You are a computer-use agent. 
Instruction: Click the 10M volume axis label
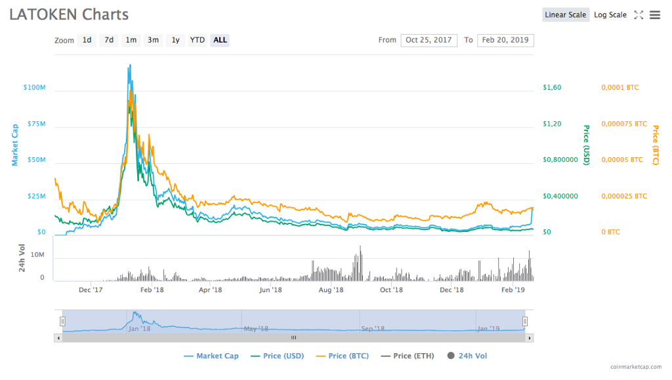37,255
